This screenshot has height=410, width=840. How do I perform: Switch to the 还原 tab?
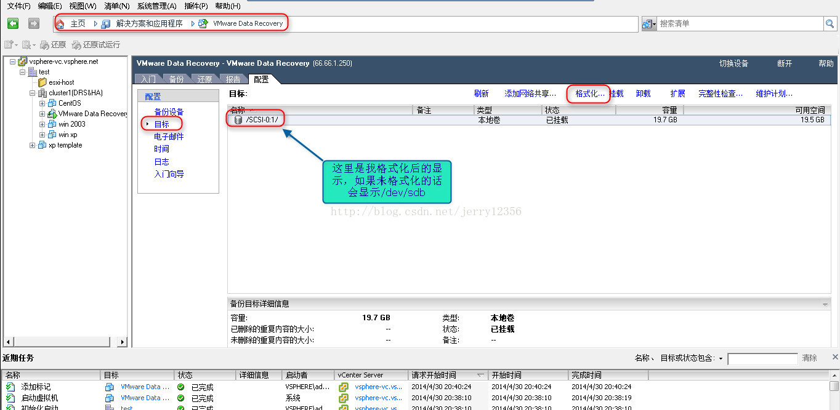[x=204, y=79]
